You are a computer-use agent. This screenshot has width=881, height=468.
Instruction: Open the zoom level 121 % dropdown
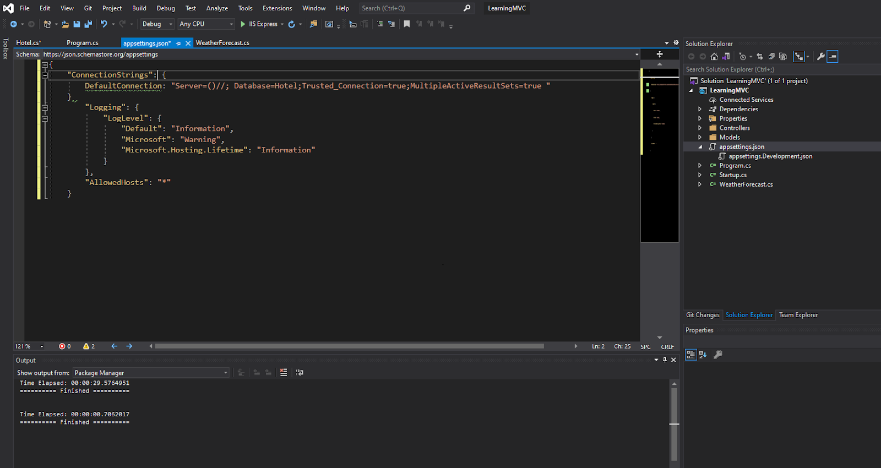tap(42, 346)
